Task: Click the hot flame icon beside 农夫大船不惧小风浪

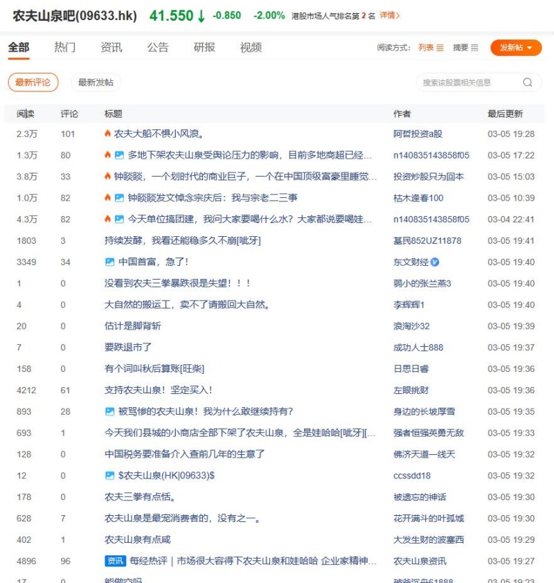Action: 107,134
